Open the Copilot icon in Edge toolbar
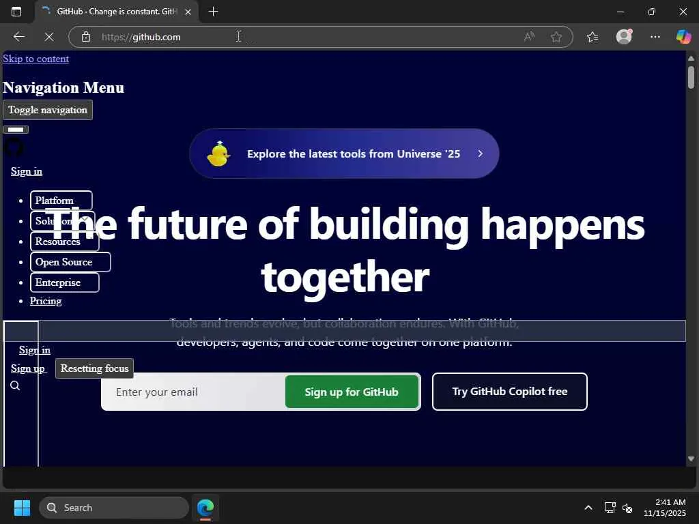 (683, 37)
